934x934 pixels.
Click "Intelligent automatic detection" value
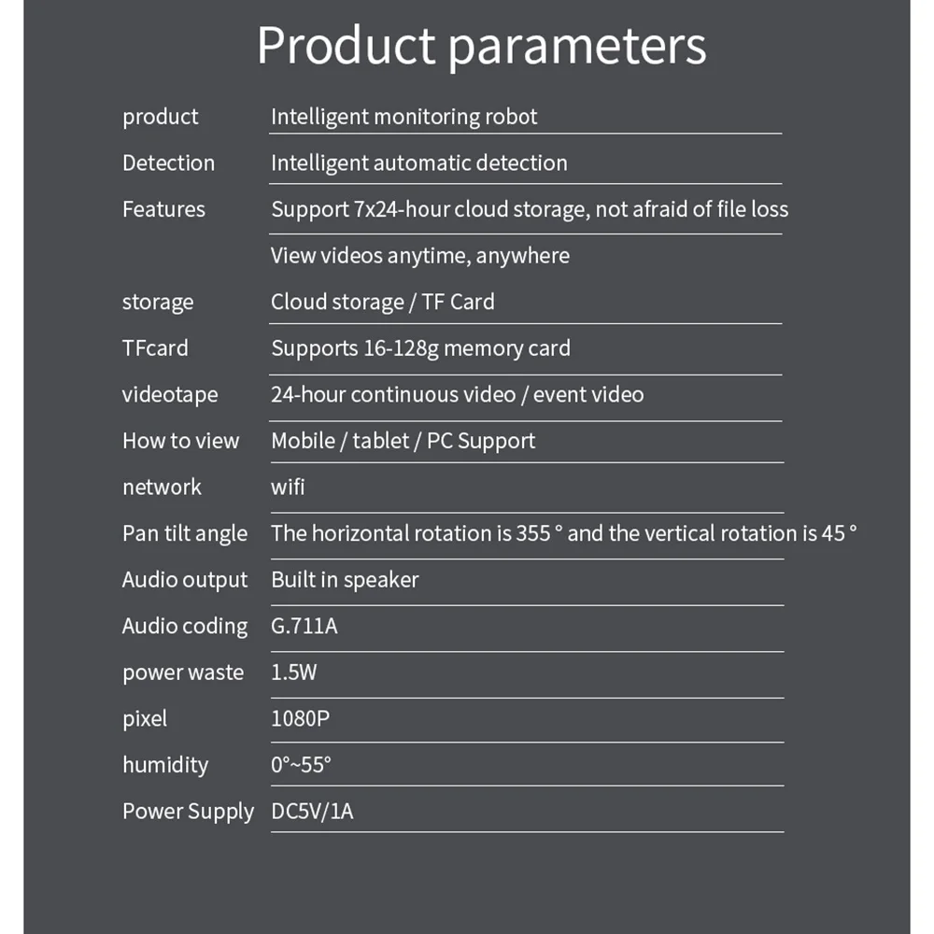coord(418,163)
